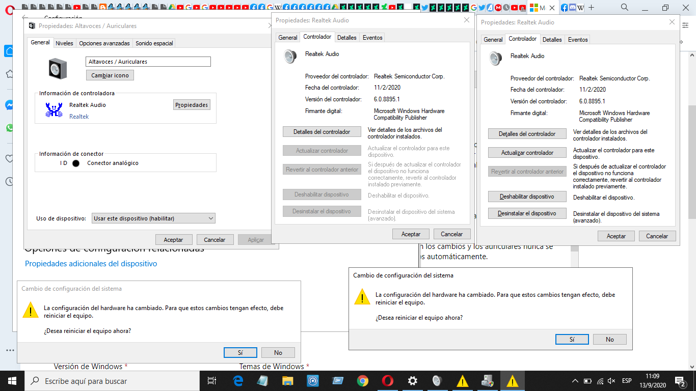This screenshot has height=391, width=696.
Task: Click the speaker device image in Altavoces dialog
Action: pos(58,68)
